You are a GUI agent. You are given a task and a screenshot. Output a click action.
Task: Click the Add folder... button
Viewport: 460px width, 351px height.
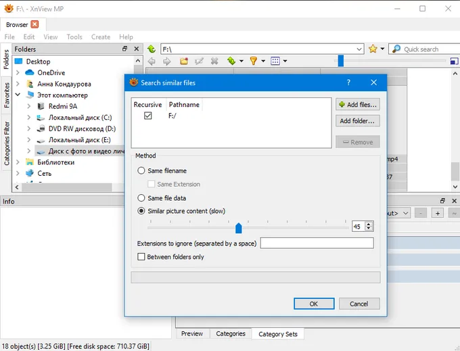358,121
